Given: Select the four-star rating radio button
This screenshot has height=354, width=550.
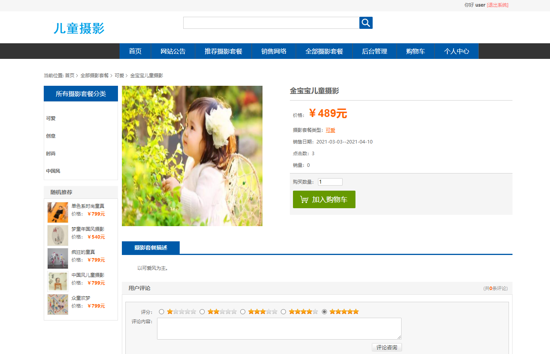Looking at the screenshot, I should pyautogui.click(x=283, y=312).
